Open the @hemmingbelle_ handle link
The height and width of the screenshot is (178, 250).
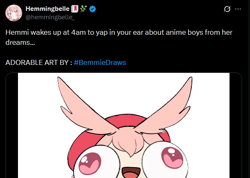[50, 17]
